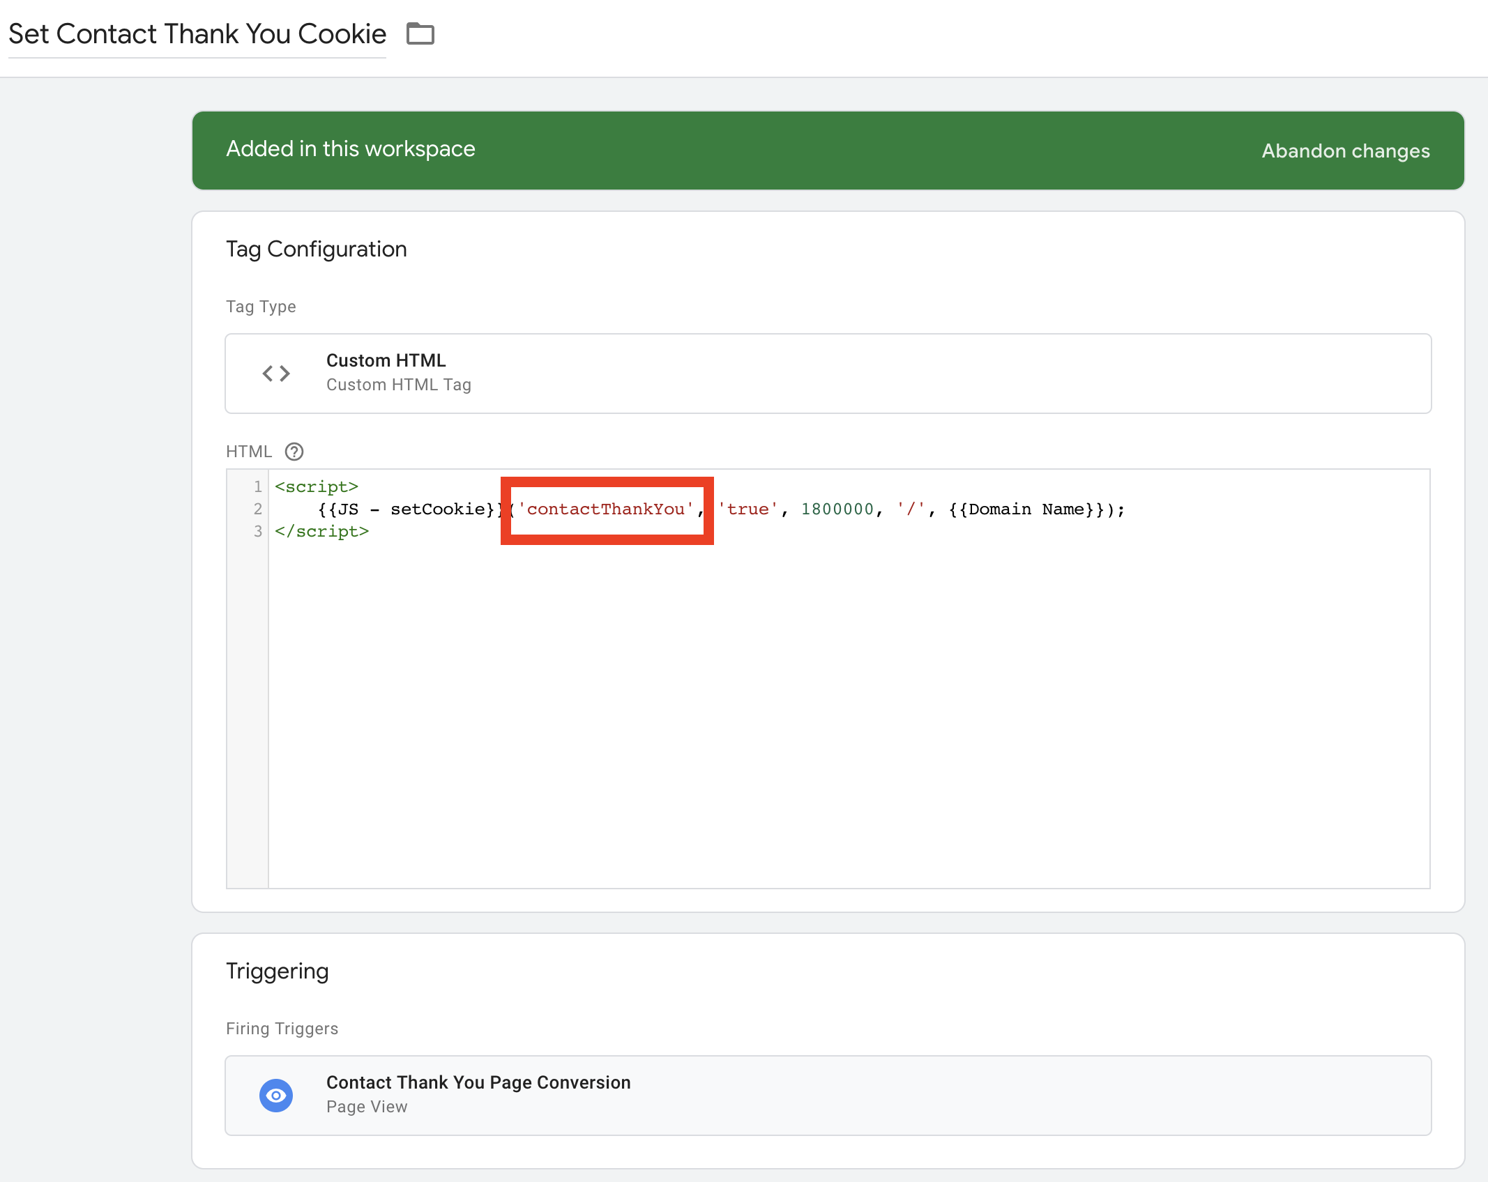Click the Custom HTML code brackets icon
1488x1182 pixels.
[276, 374]
